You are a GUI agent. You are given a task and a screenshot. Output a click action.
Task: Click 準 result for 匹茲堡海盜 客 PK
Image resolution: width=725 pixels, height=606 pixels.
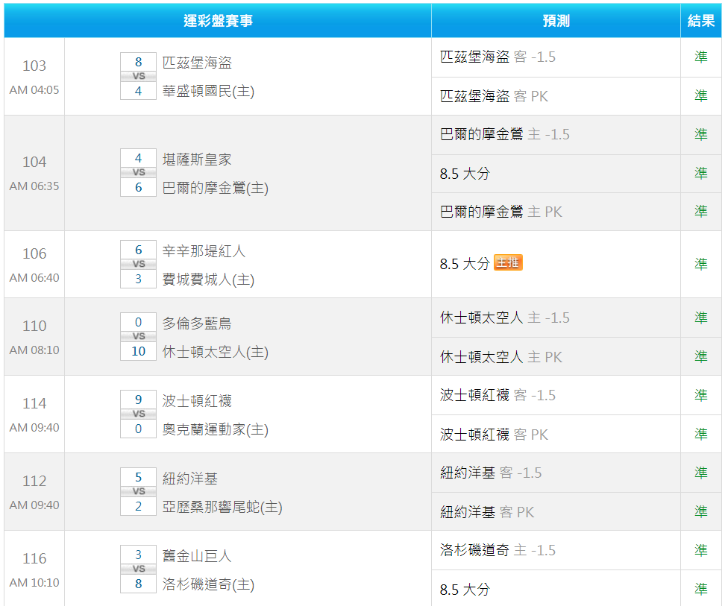pyautogui.click(x=701, y=95)
